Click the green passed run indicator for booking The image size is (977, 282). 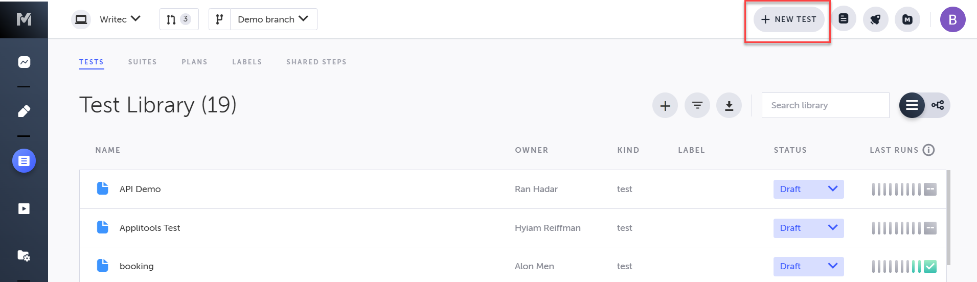[930, 266]
